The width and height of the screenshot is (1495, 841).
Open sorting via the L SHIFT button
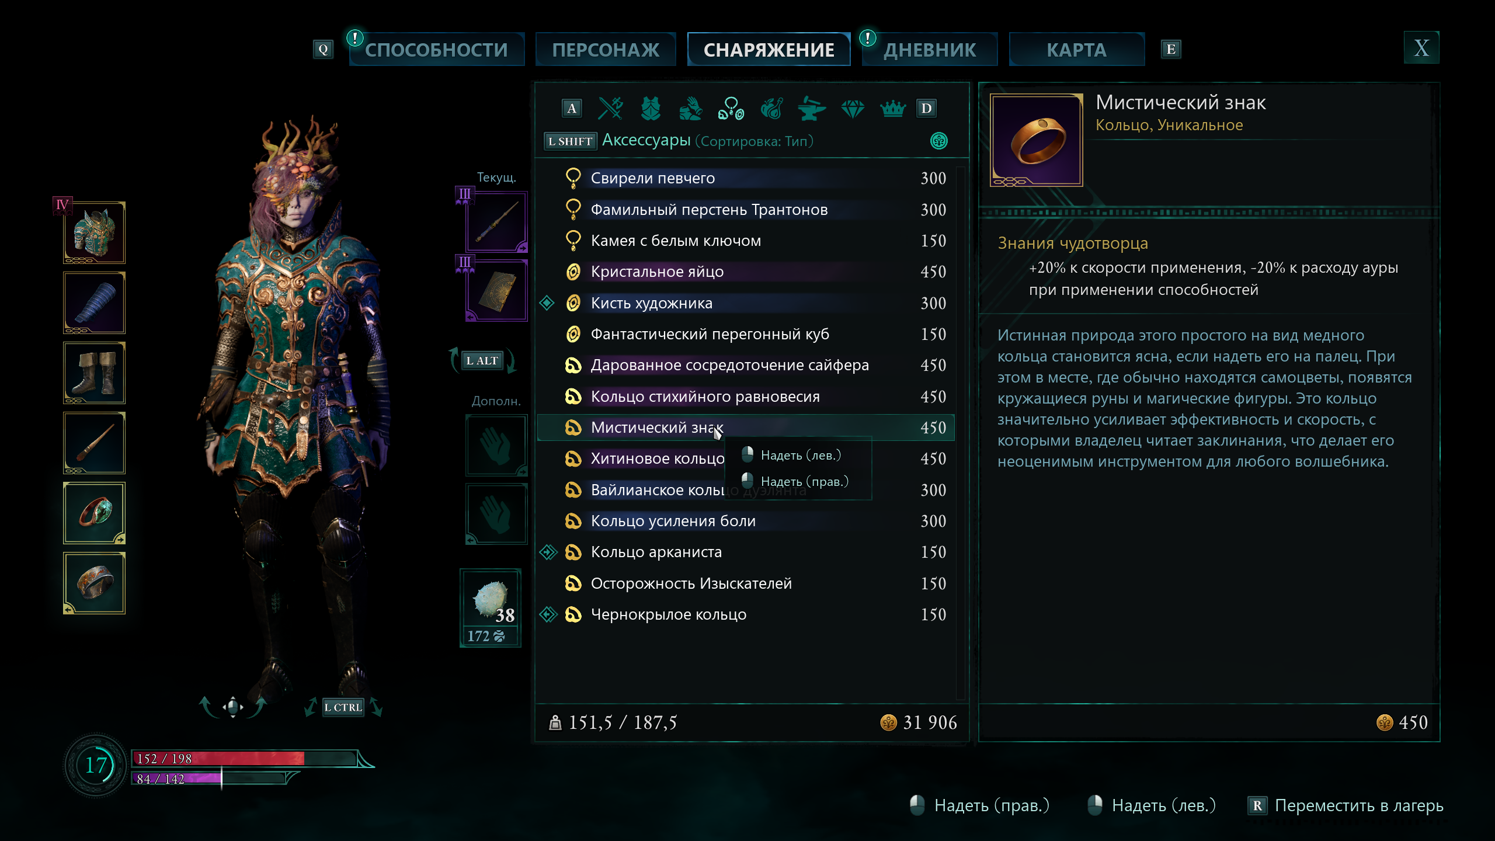[570, 141]
